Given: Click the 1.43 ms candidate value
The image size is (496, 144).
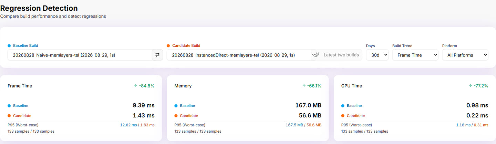Looking at the screenshot, I should (144, 115).
